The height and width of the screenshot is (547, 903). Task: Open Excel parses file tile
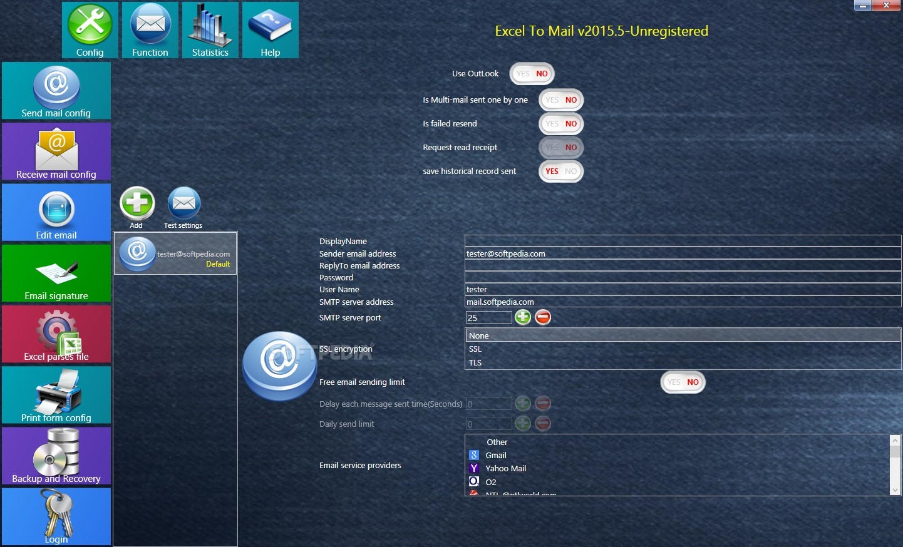point(56,334)
